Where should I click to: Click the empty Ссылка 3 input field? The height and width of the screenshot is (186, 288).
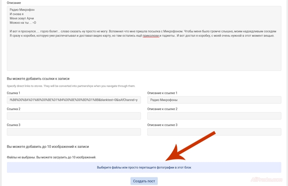(x=74, y=132)
